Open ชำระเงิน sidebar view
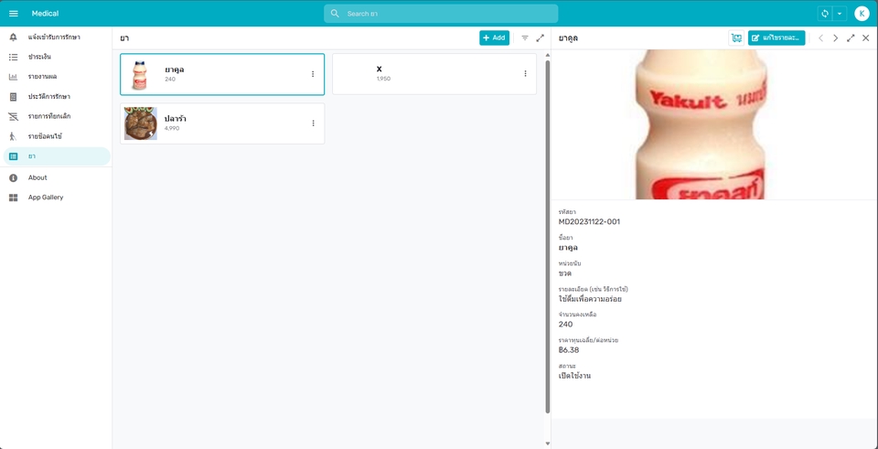 (56, 57)
